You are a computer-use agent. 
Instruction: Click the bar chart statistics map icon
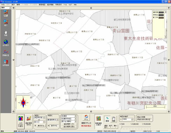click(x=29, y=121)
